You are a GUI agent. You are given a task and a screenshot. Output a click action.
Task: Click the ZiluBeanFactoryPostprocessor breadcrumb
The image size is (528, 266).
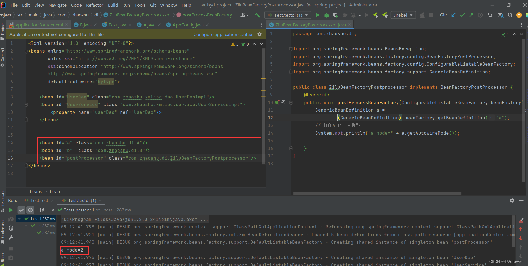(x=140, y=15)
